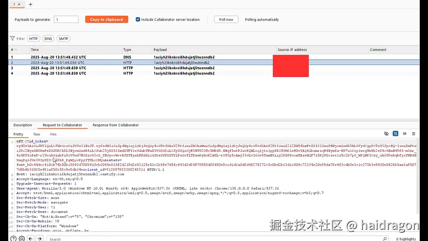Select Request to Collaborator tab

coord(62,125)
